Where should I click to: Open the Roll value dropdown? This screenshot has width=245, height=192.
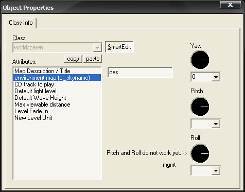[x=216, y=170]
